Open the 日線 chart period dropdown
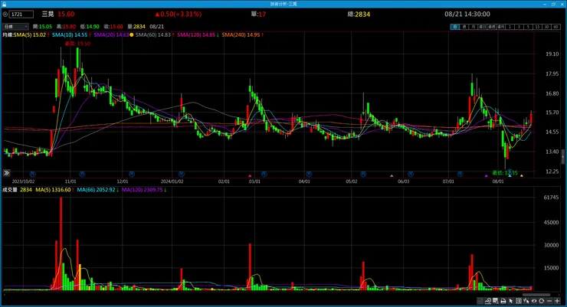 tap(15, 26)
